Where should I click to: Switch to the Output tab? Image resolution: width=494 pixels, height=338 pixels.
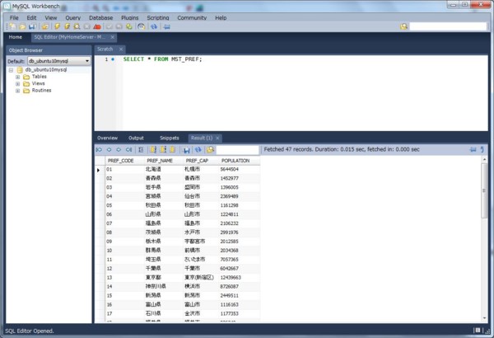(x=136, y=138)
